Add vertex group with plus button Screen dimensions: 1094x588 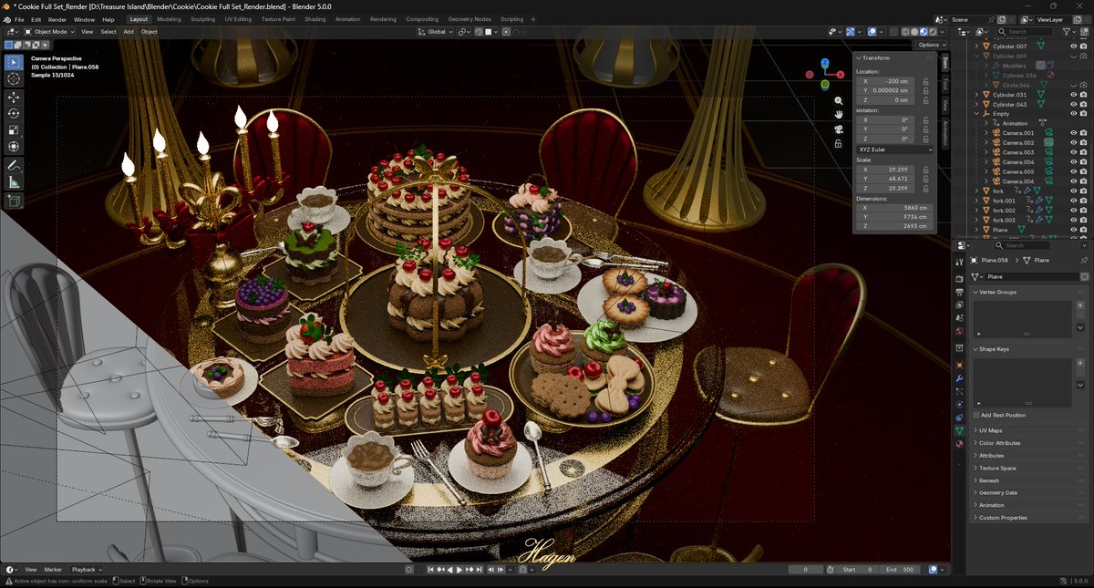(1080, 305)
